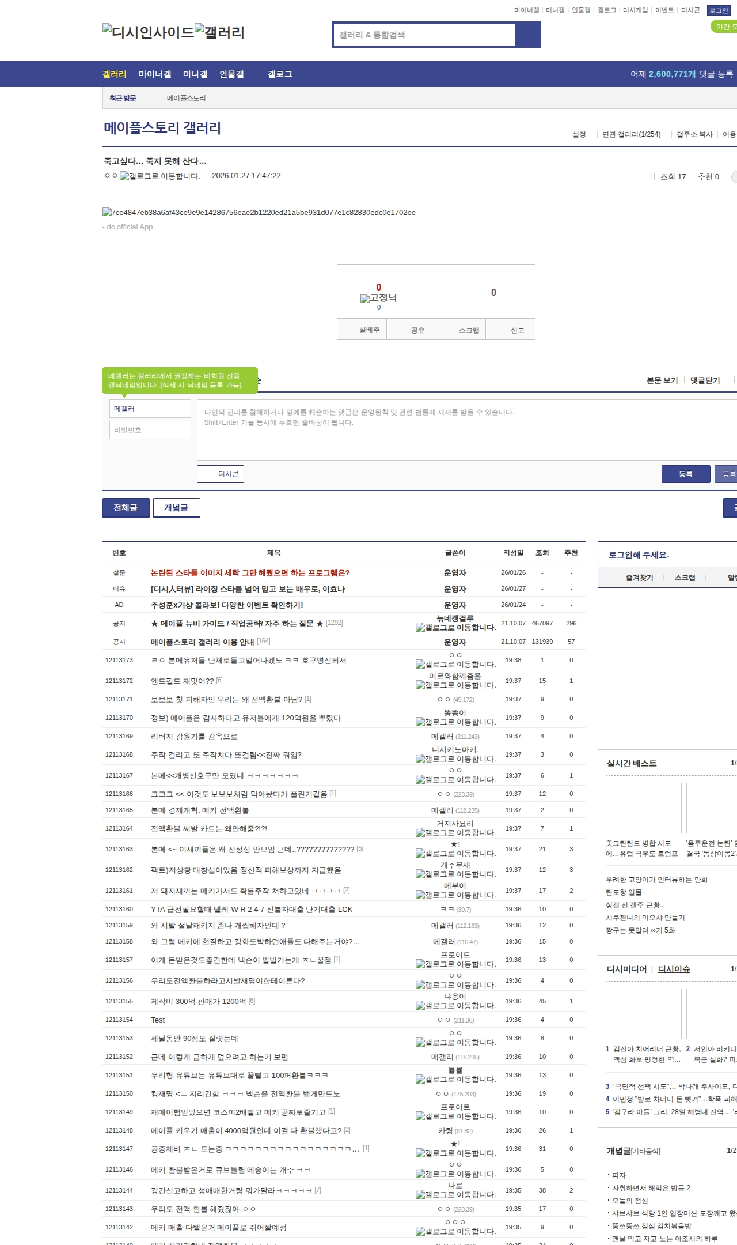Go to 인물갤 in the blue navigation bar
Image resolution: width=737 pixels, height=1245 pixels.
231,74
